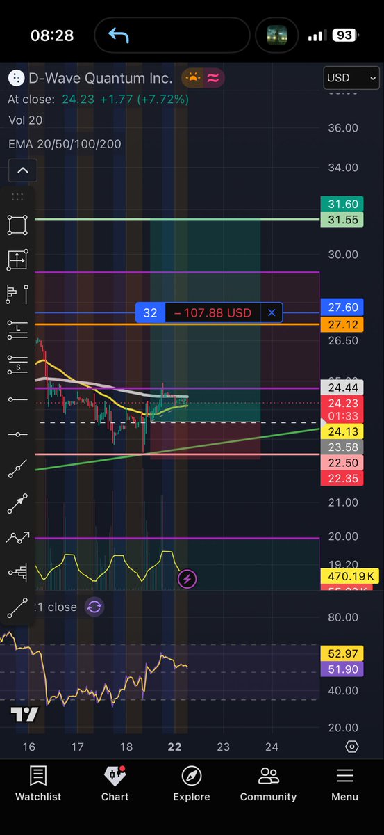Select the fixed range volume profile tool
The height and width of the screenshot is (835, 384).
(x=17, y=294)
